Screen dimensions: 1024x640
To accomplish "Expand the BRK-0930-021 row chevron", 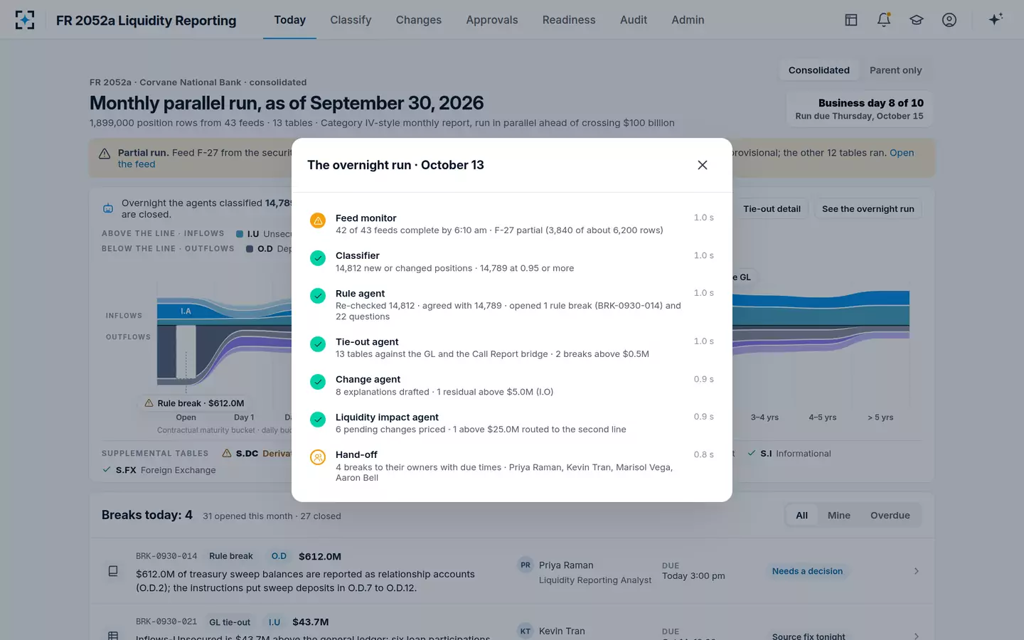I will pos(917,636).
